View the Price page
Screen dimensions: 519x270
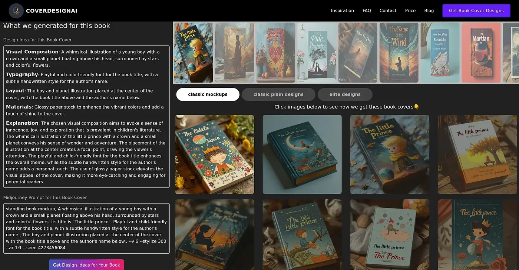click(x=410, y=11)
